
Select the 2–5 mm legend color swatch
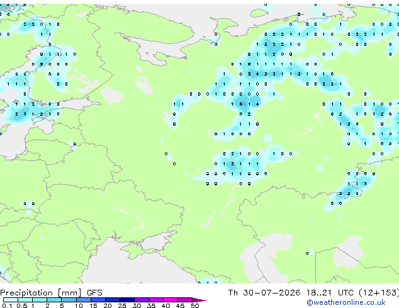pyautogui.click(x=54, y=300)
